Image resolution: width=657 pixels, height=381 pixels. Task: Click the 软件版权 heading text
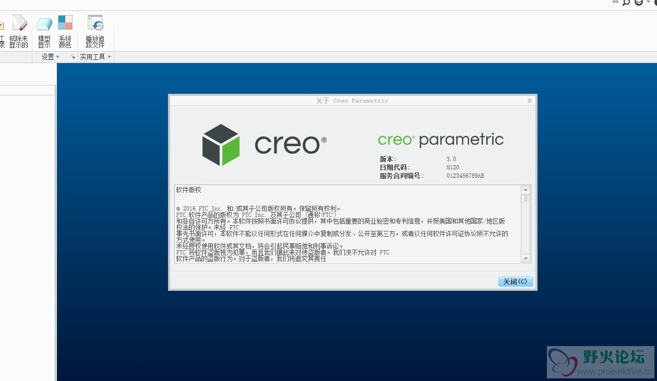click(188, 190)
